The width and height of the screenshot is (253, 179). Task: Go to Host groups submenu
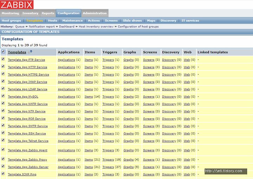[11, 21]
